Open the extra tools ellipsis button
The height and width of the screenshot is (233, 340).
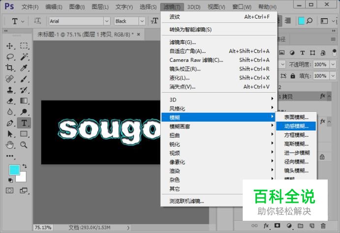click(x=10, y=156)
